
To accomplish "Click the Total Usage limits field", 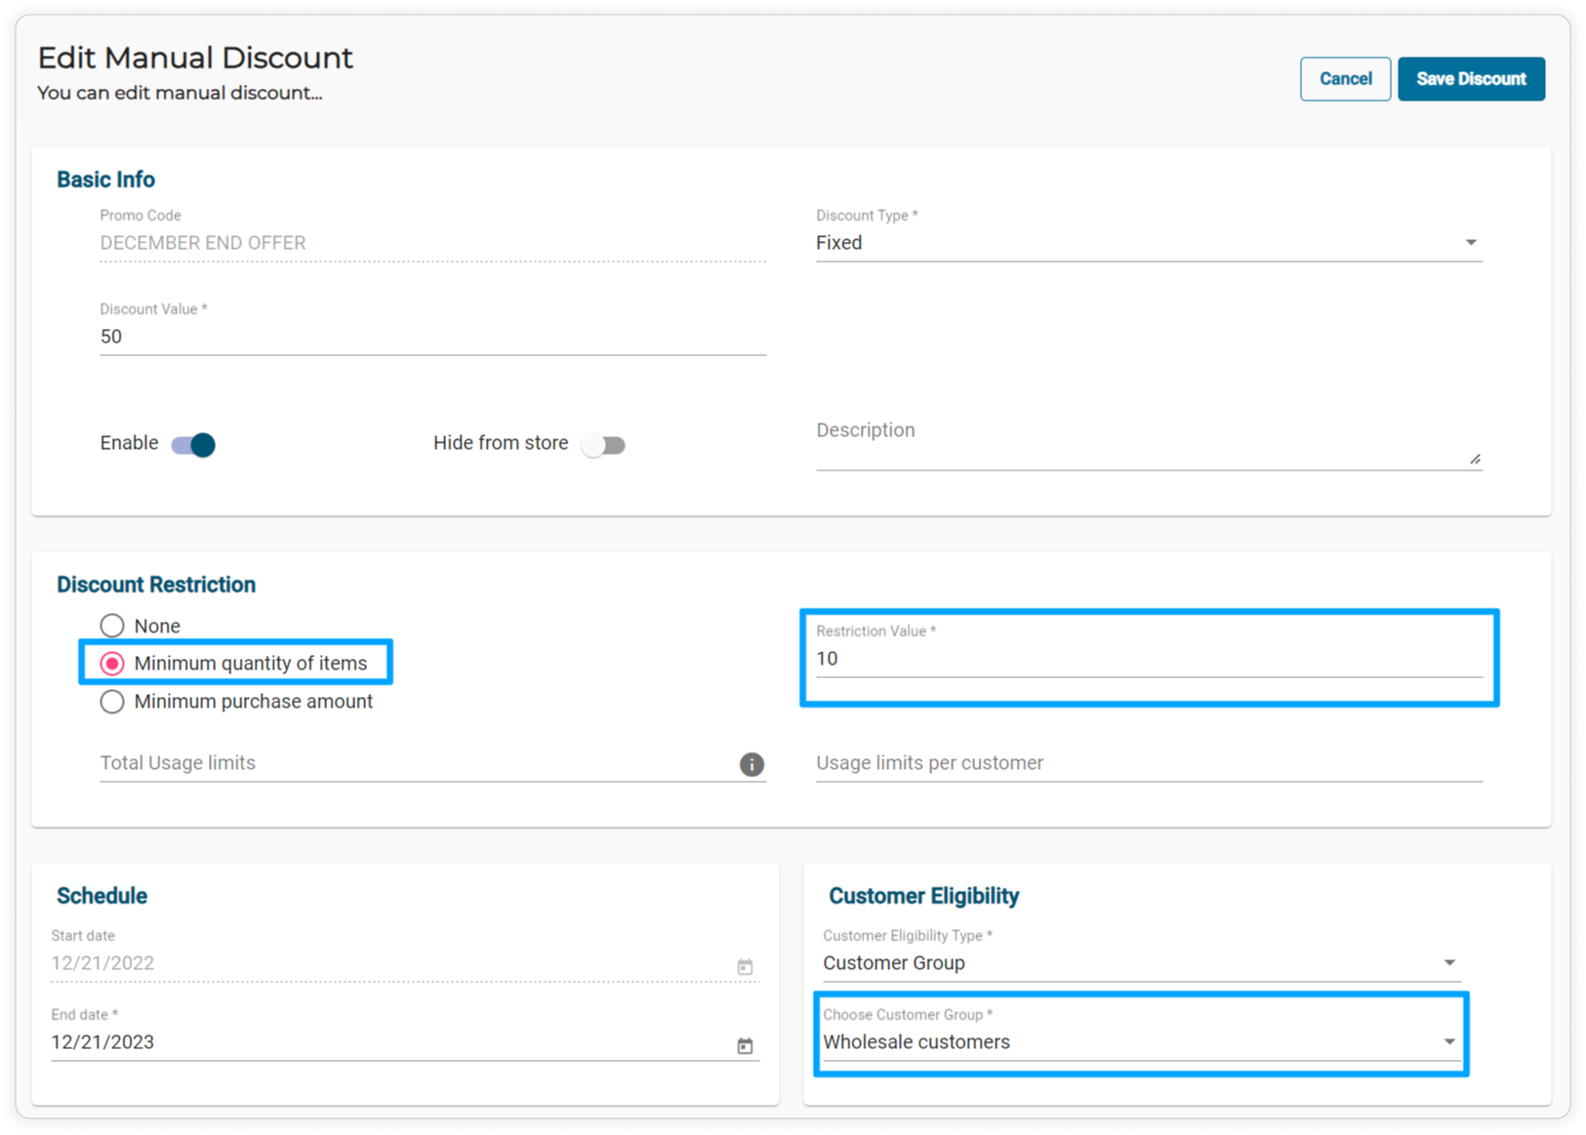I will pos(415,763).
